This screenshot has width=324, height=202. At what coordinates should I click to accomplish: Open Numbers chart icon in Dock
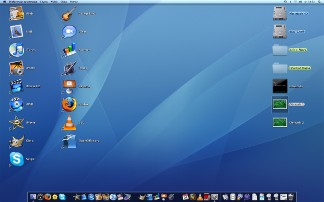click(156, 197)
